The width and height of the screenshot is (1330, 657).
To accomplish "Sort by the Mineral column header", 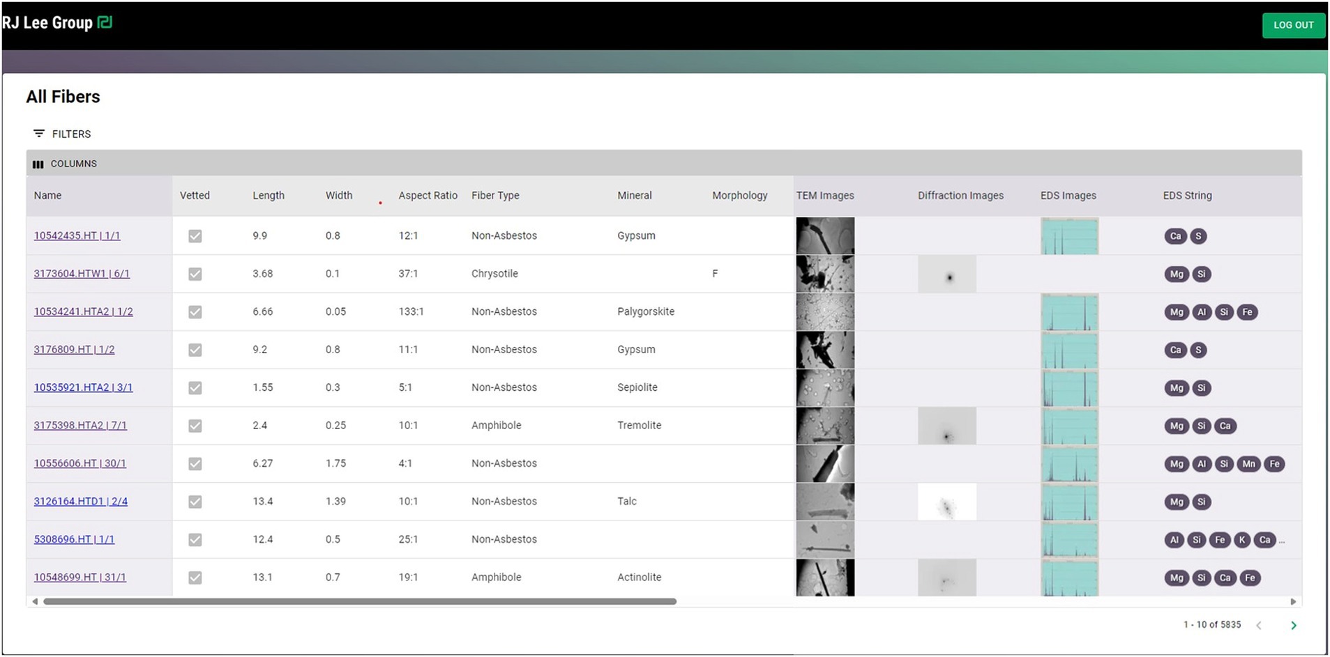I will 635,195.
